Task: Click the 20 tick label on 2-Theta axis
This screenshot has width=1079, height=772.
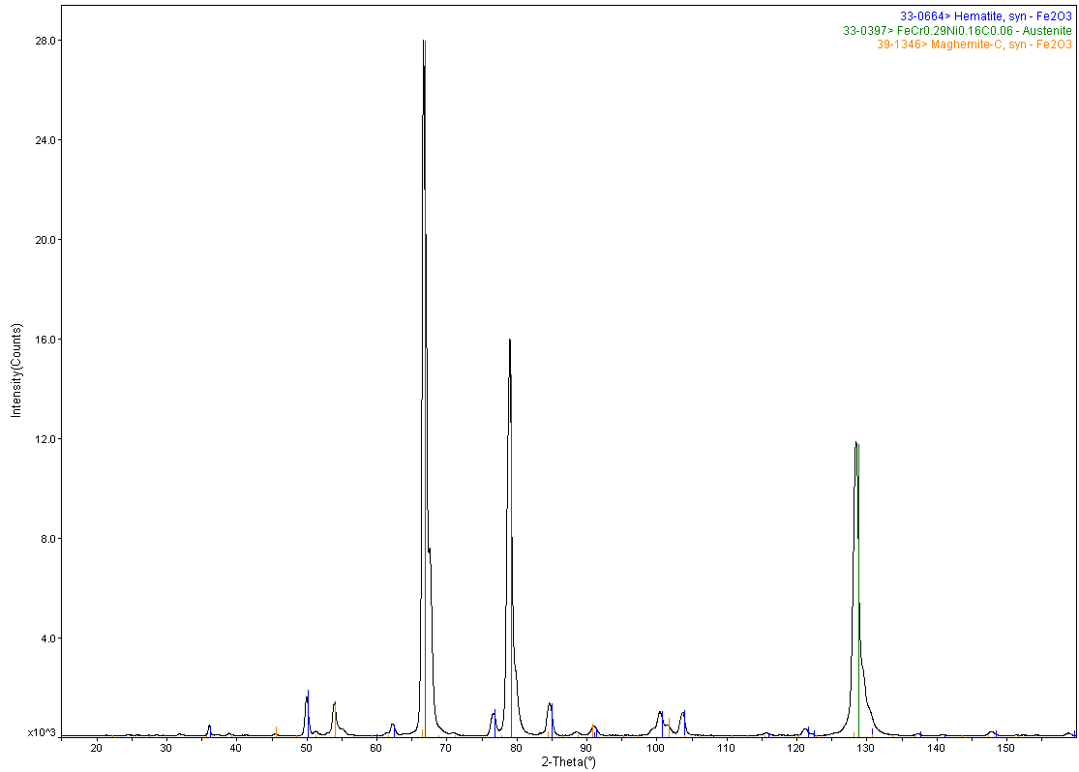Action: coord(97,748)
